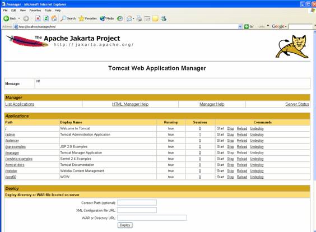
Task: Open the Back button history dropdown arrow
Action: pyautogui.click(x=19, y=18)
